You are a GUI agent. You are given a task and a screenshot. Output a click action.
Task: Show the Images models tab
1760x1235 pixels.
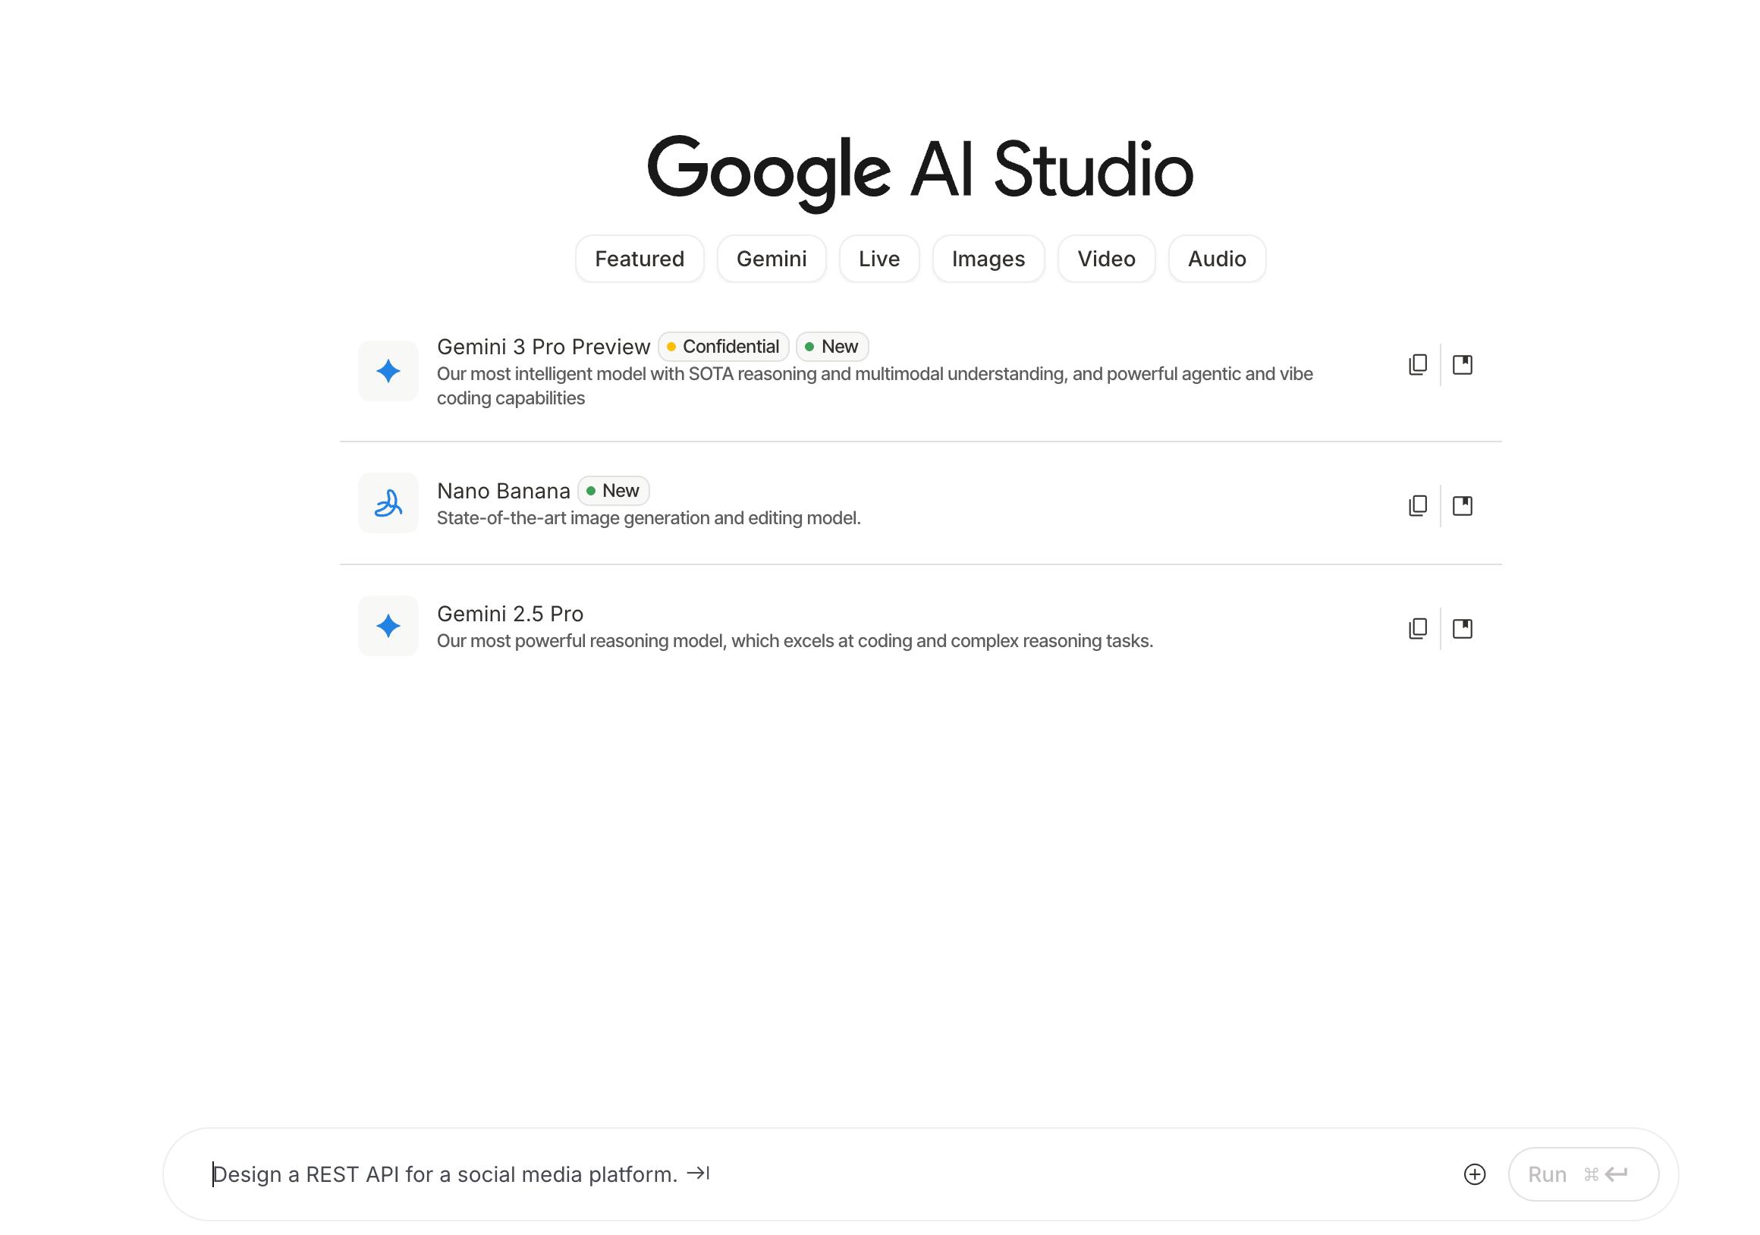point(988,259)
